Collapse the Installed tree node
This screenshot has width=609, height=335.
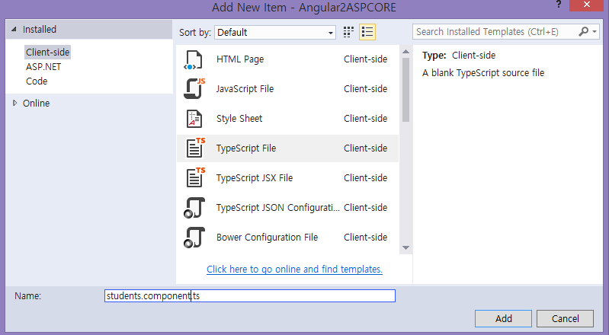pyautogui.click(x=14, y=29)
